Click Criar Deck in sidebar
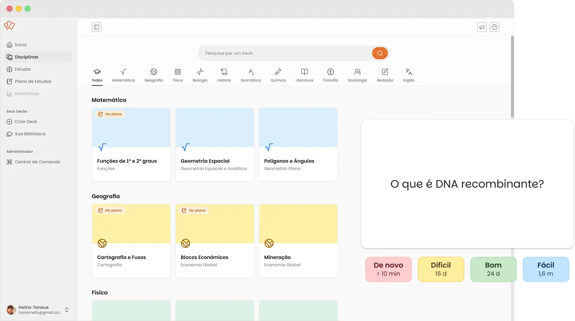 click(38, 122)
